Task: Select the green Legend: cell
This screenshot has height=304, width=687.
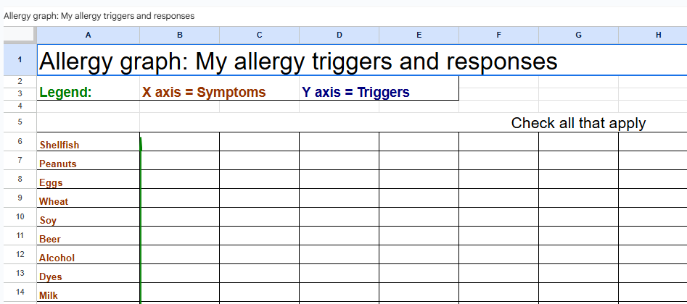Action: click(65, 93)
